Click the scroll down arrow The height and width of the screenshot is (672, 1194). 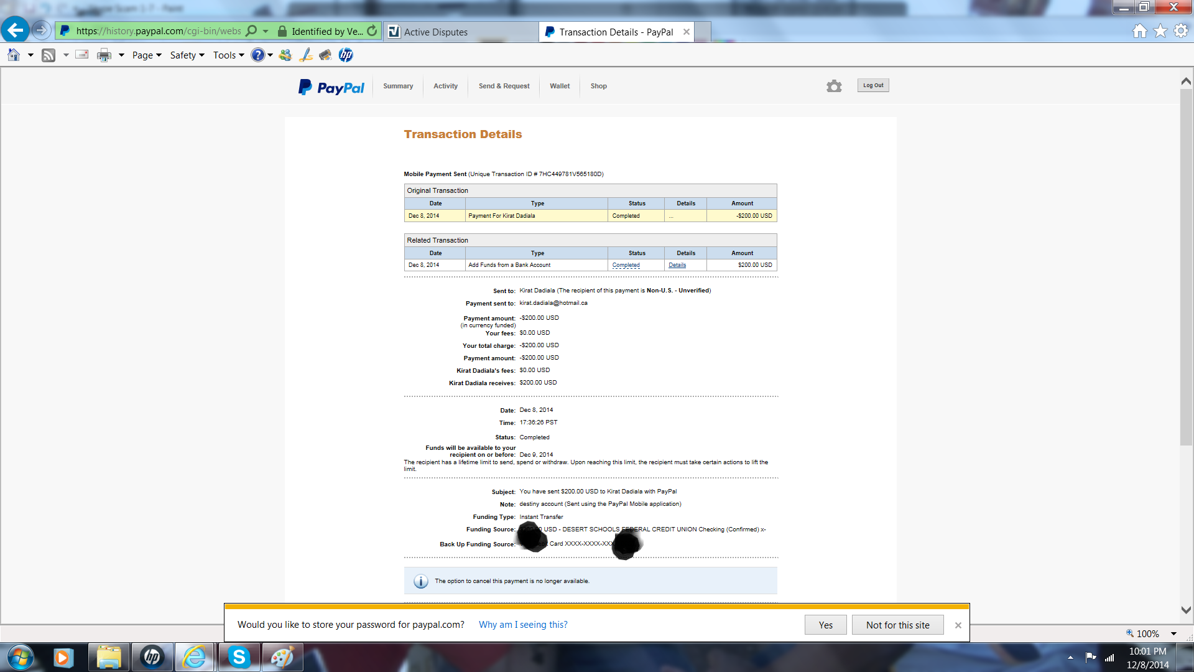point(1186,610)
